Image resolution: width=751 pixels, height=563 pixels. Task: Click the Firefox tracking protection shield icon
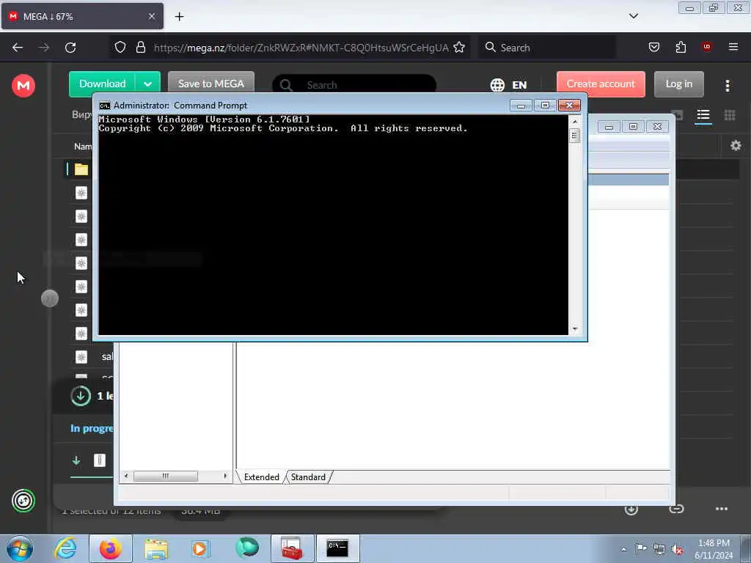click(120, 47)
